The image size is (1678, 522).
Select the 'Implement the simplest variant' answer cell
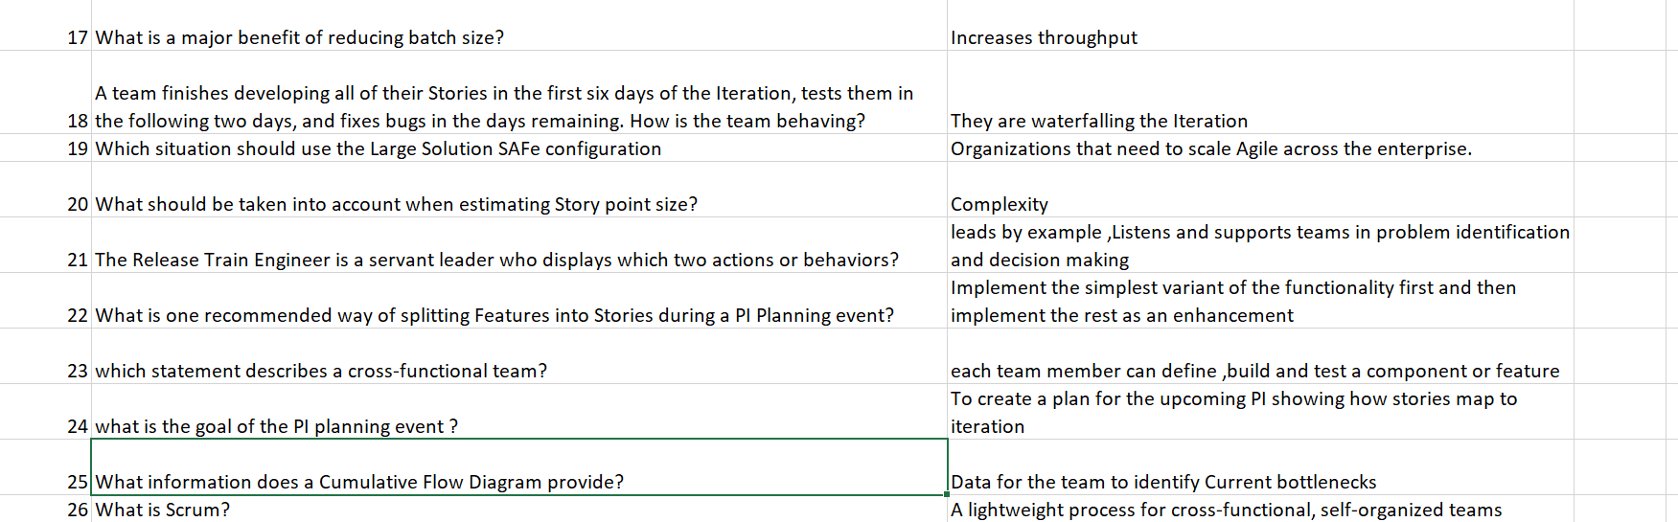pos(1260,301)
